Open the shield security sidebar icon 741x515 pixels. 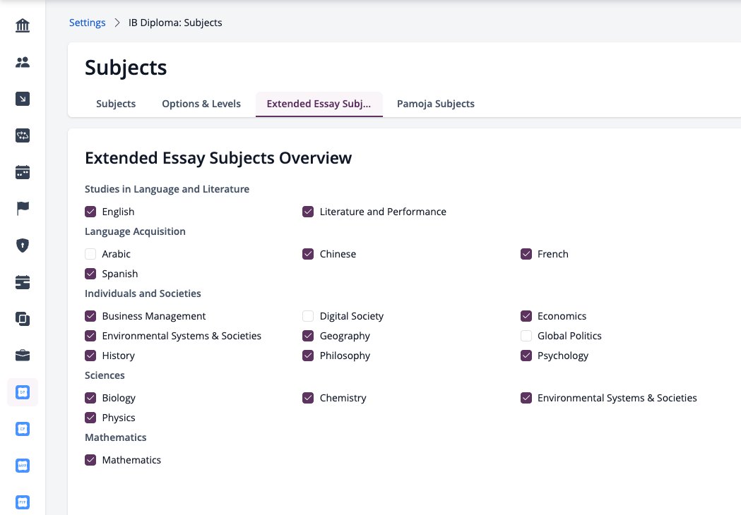click(x=22, y=246)
